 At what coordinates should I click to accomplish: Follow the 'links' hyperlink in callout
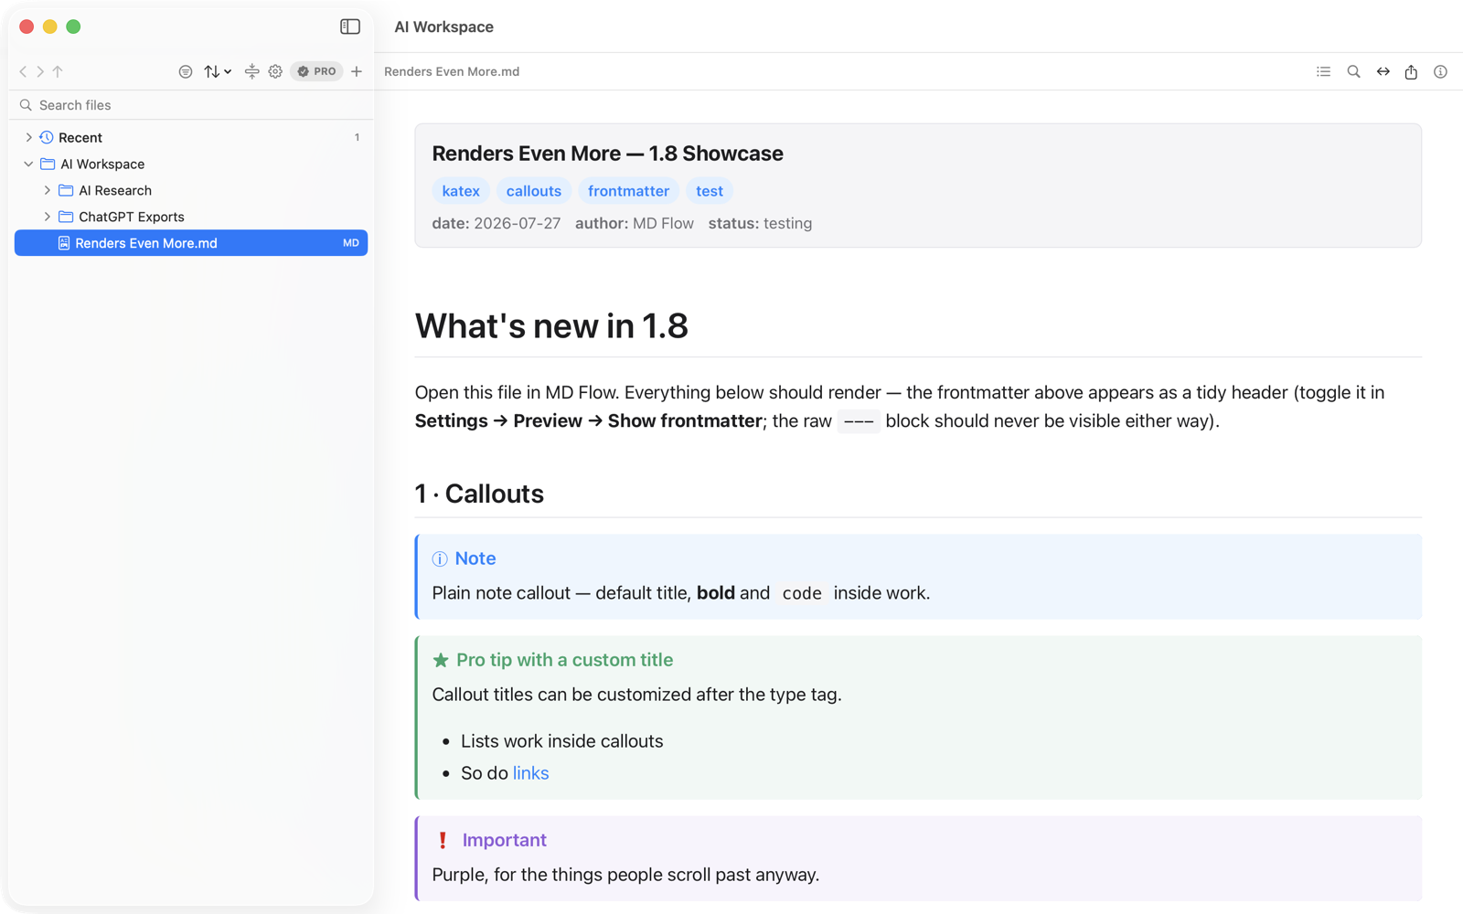(x=530, y=773)
